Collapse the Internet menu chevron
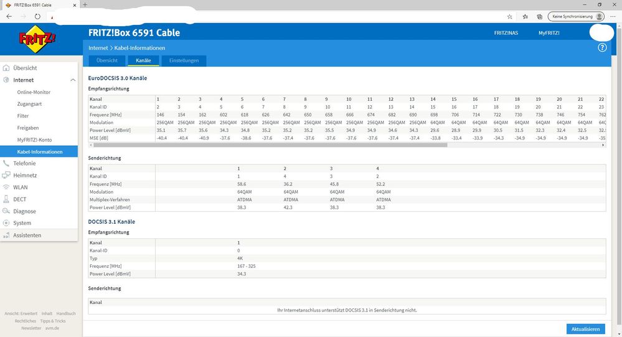Image resolution: width=622 pixels, height=337 pixels. (73, 80)
